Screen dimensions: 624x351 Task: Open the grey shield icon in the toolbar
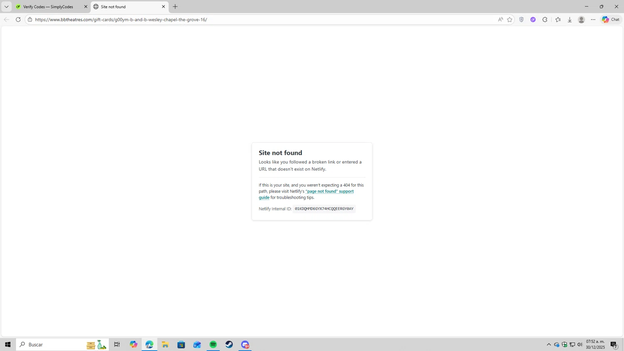(521, 20)
